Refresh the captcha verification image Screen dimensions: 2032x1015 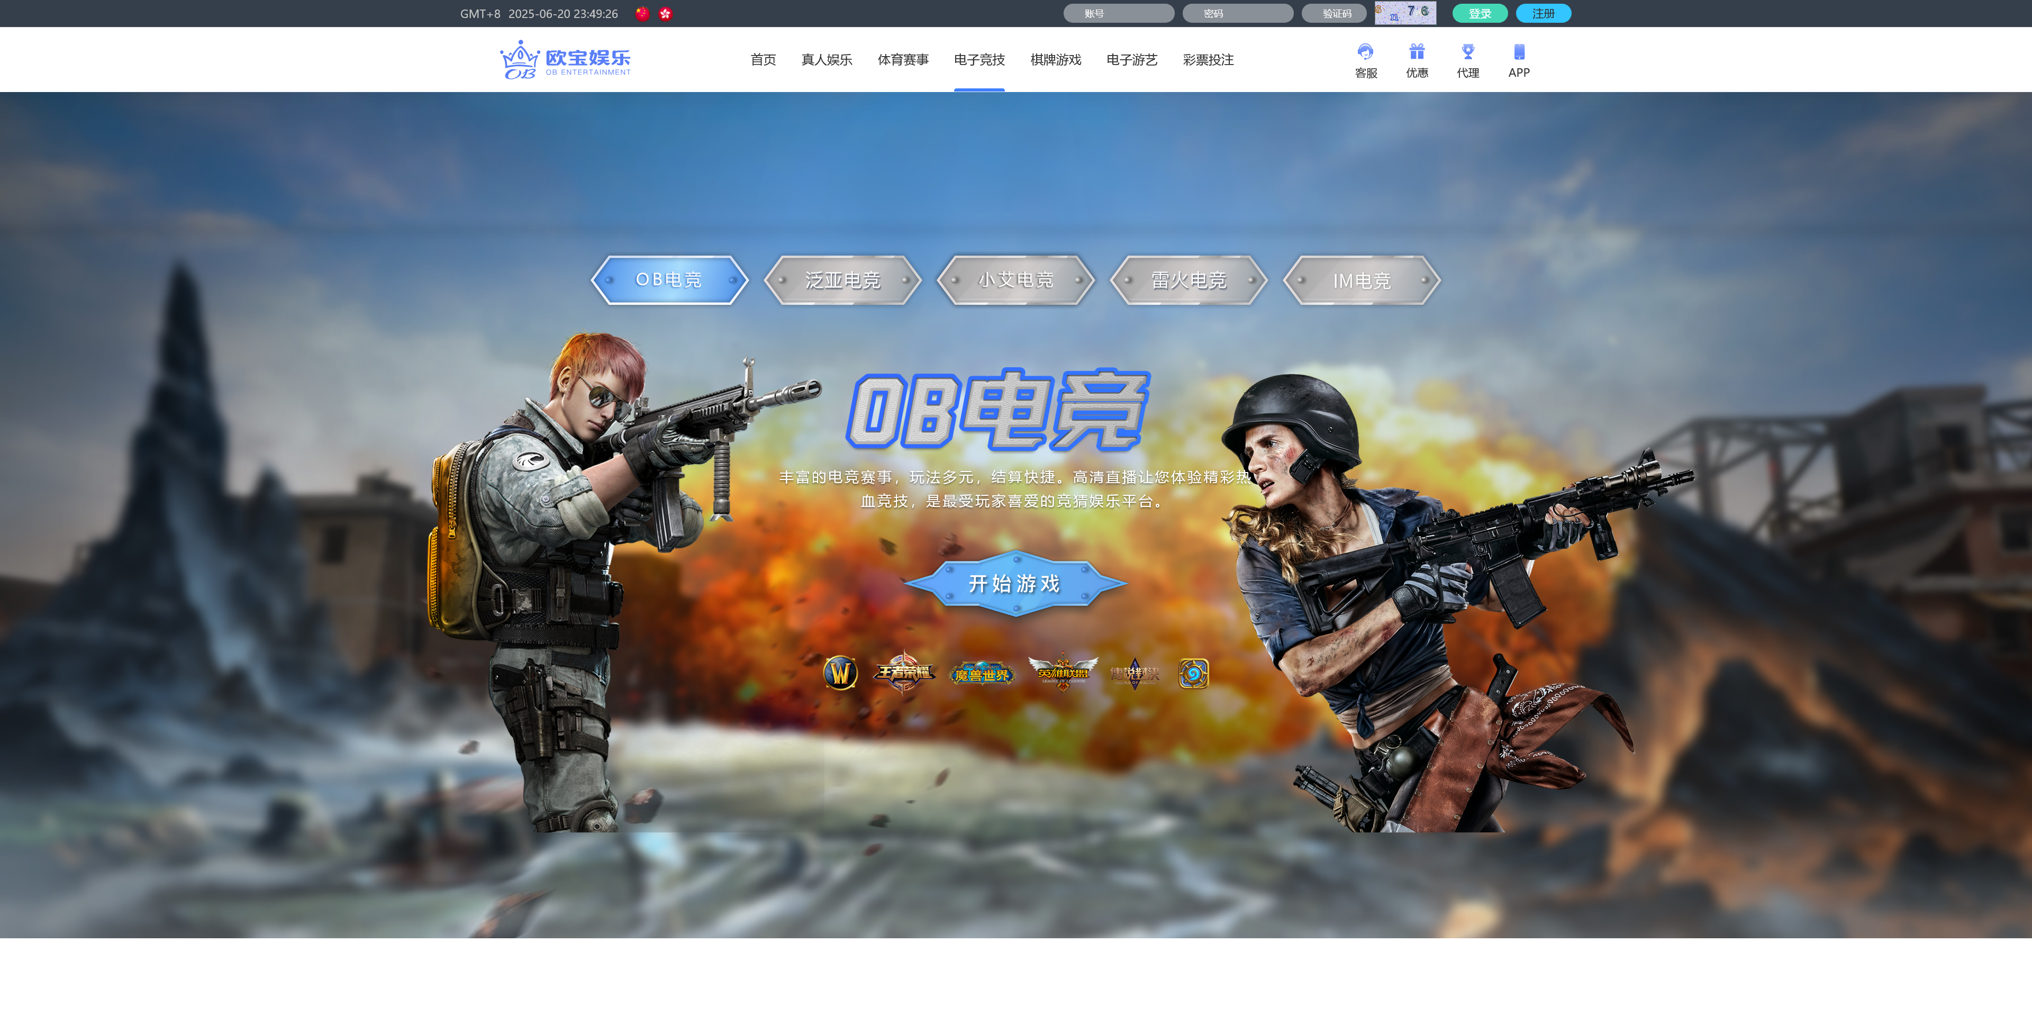tap(1405, 13)
